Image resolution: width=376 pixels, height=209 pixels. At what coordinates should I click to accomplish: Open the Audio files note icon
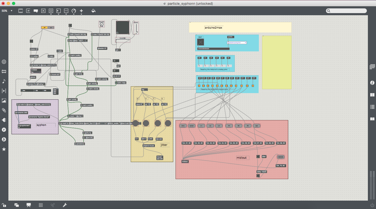4,81
